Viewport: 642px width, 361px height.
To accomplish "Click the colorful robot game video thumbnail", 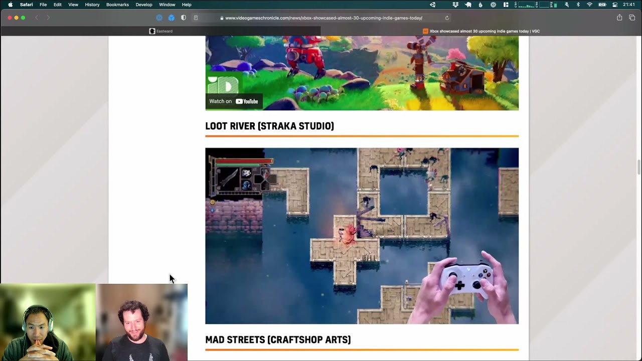I will click(362, 73).
